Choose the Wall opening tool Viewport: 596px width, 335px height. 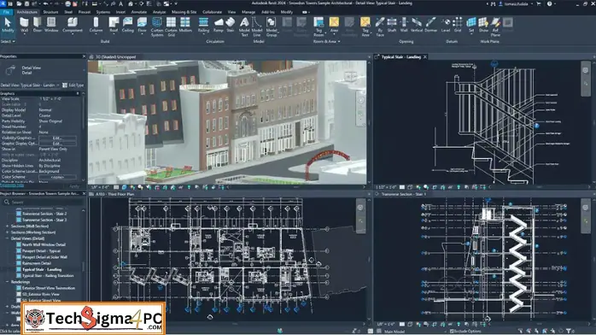[x=404, y=25]
